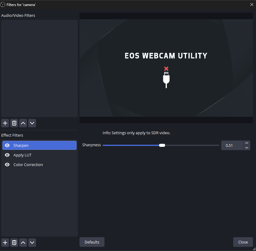
Task: Toggle visibility of Sharpen filter
Action: click(7, 145)
